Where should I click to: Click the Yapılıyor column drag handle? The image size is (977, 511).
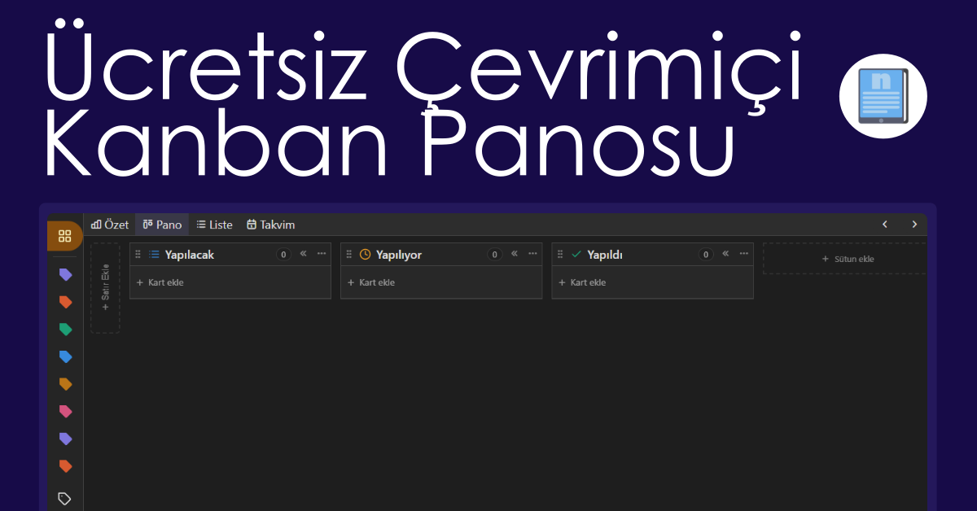point(348,255)
